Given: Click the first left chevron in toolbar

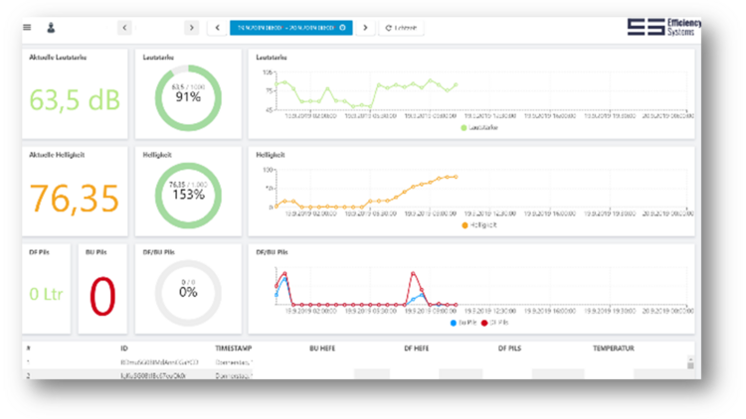Looking at the screenshot, I should pos(124,28).
